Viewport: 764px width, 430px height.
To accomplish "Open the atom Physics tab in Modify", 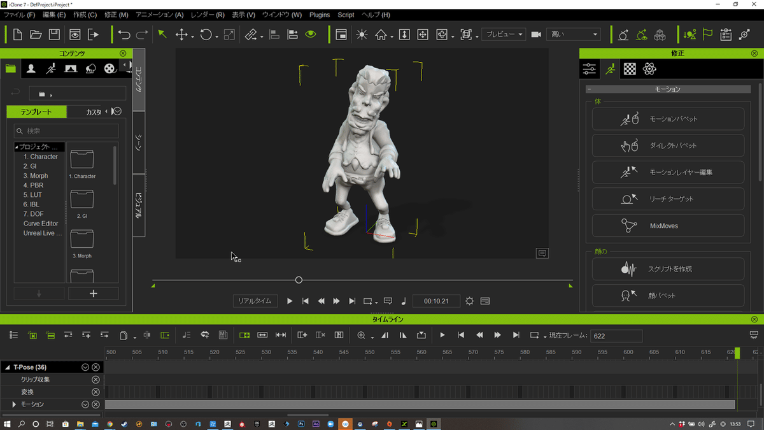I will (x=649, y=69).
